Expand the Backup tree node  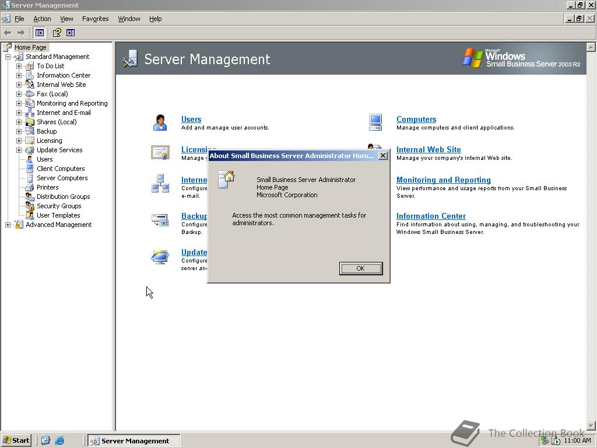point(19,131)
